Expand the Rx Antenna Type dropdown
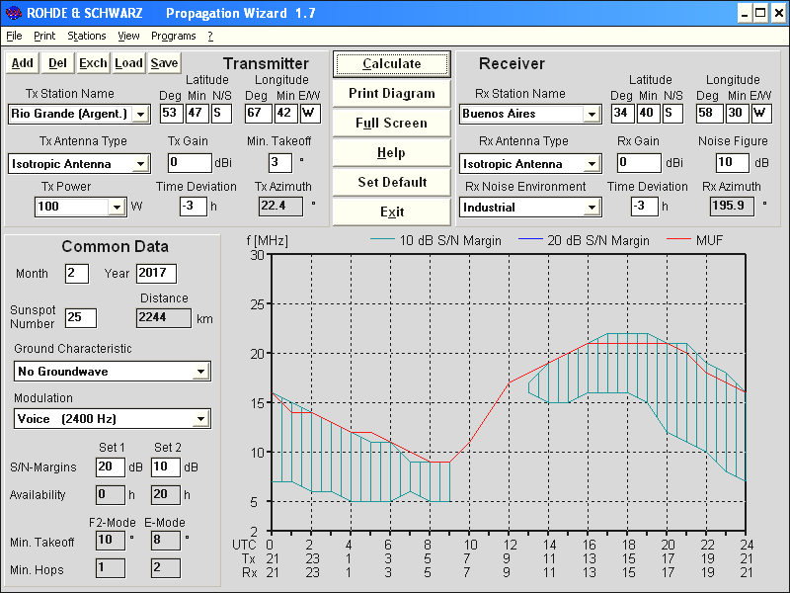790x593 pixels. click(x=592, y=164)
